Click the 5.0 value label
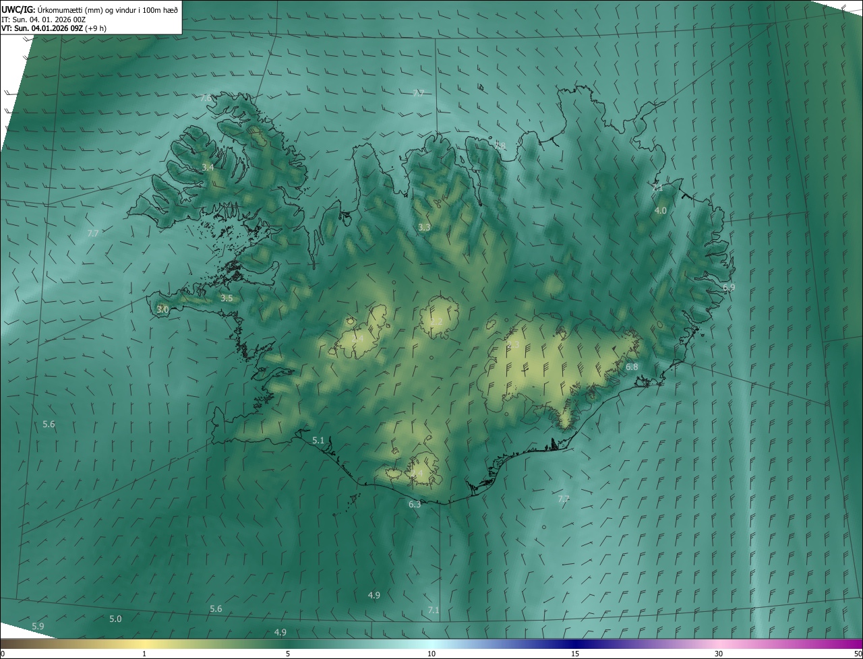Viewport: 863px width, 659px height. click(115, 619)
